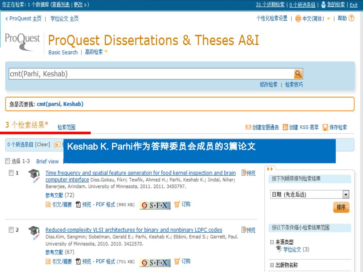Click the magnifier search button

point(298,74)
